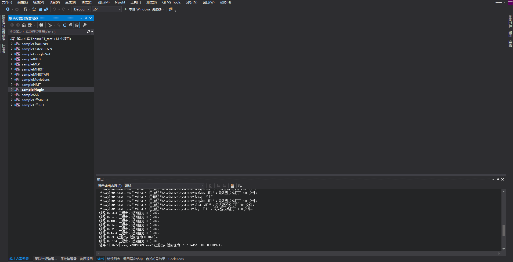513x262 pixels.
Task: Click the Navigate Backward arrow in main toolbar
Action: click(8, 9)
